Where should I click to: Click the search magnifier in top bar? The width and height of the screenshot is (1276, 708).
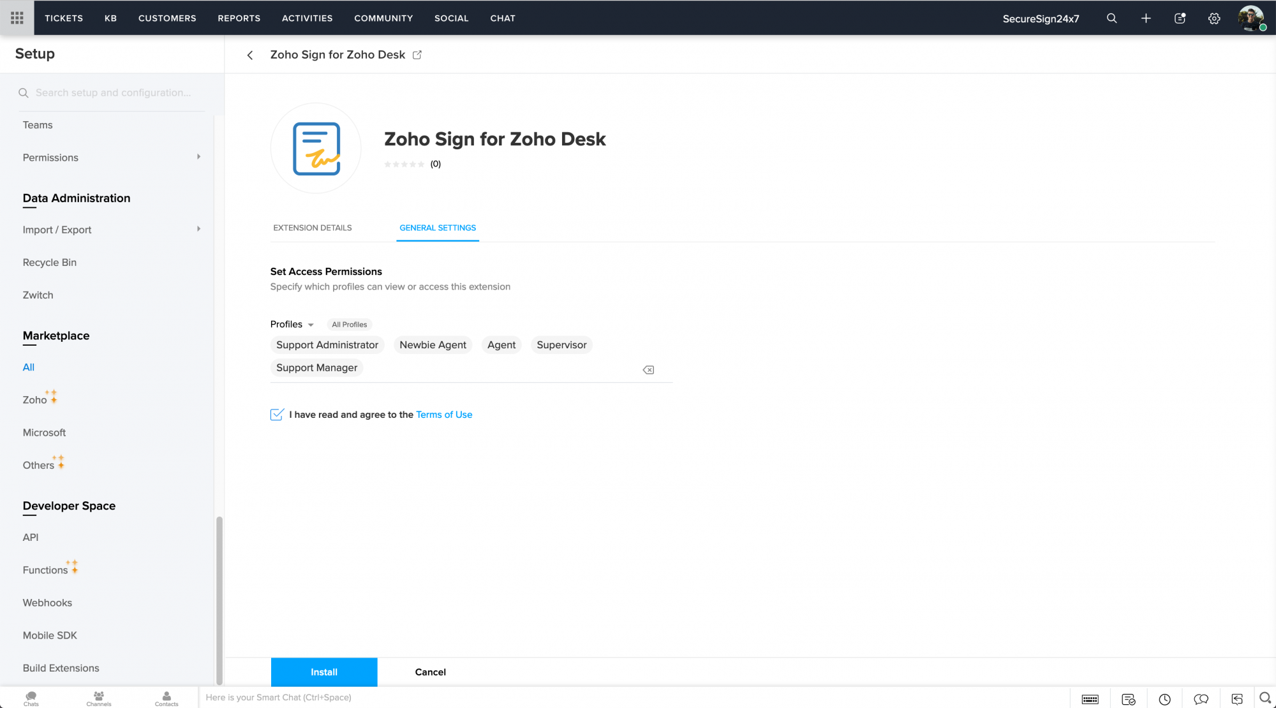1111,18
